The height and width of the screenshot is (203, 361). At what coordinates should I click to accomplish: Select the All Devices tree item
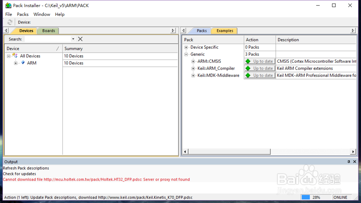click(30, 56)
